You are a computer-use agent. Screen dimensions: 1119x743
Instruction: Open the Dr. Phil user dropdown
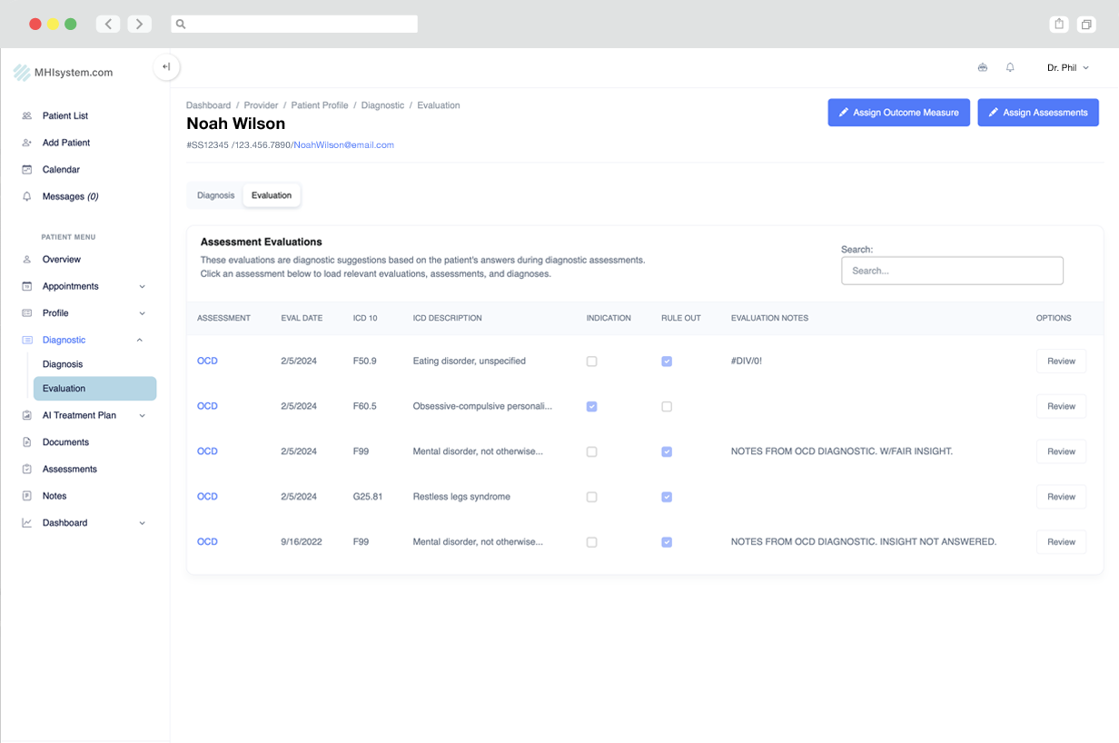click(1067, 68)
